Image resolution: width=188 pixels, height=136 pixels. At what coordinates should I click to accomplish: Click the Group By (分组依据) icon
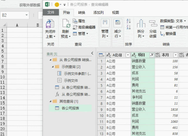[153, 24]
